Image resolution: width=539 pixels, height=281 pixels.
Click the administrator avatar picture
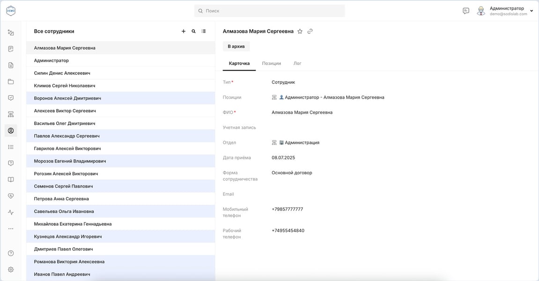tap(481, 11)
